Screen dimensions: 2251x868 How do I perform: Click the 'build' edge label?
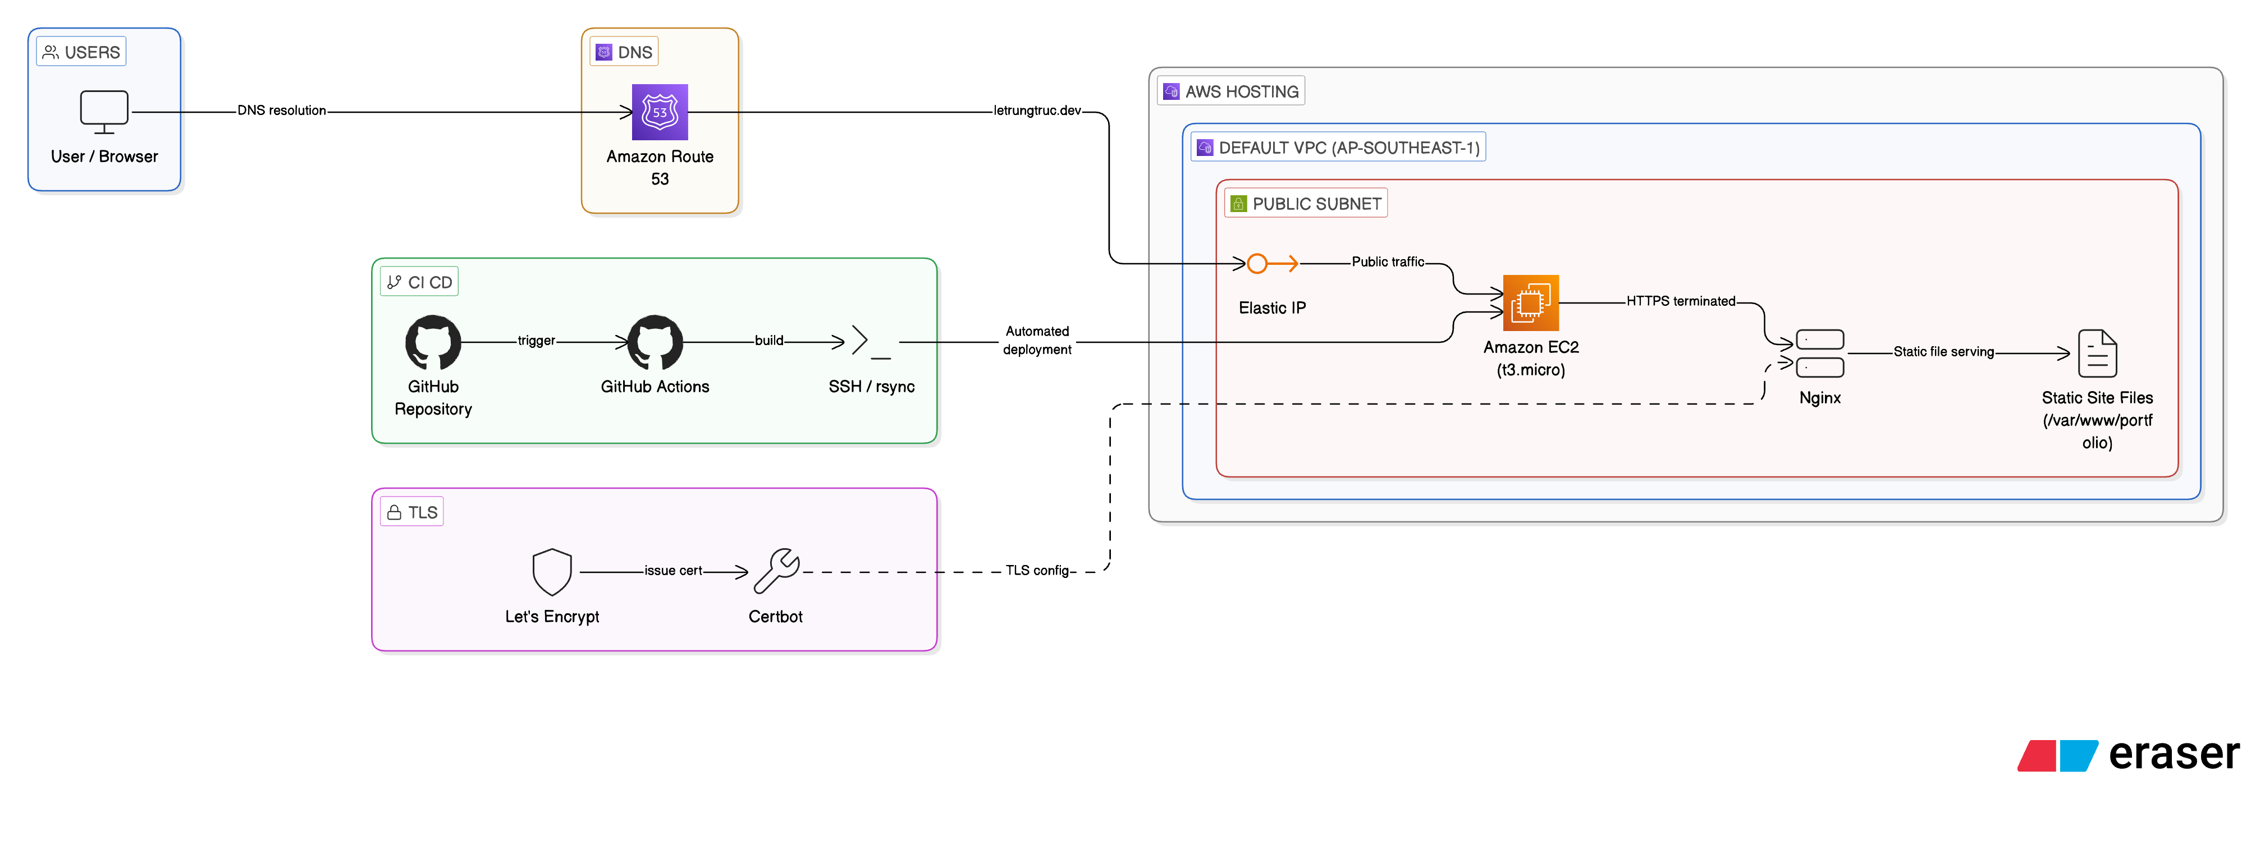point(769,341)
